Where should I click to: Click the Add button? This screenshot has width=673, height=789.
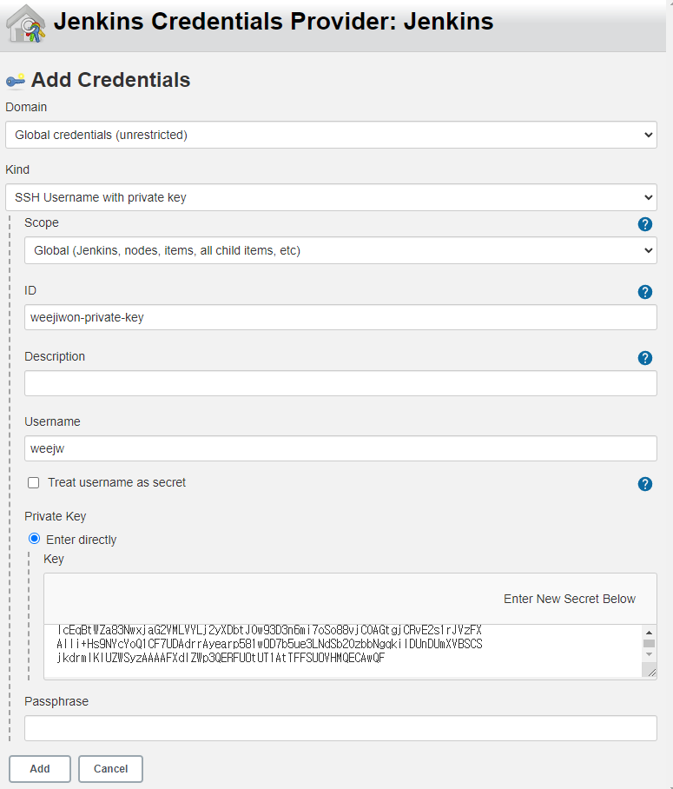coord(40,768)
